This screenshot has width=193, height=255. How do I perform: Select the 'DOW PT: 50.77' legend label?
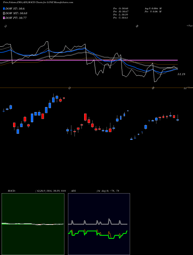[x=16, y=18]
